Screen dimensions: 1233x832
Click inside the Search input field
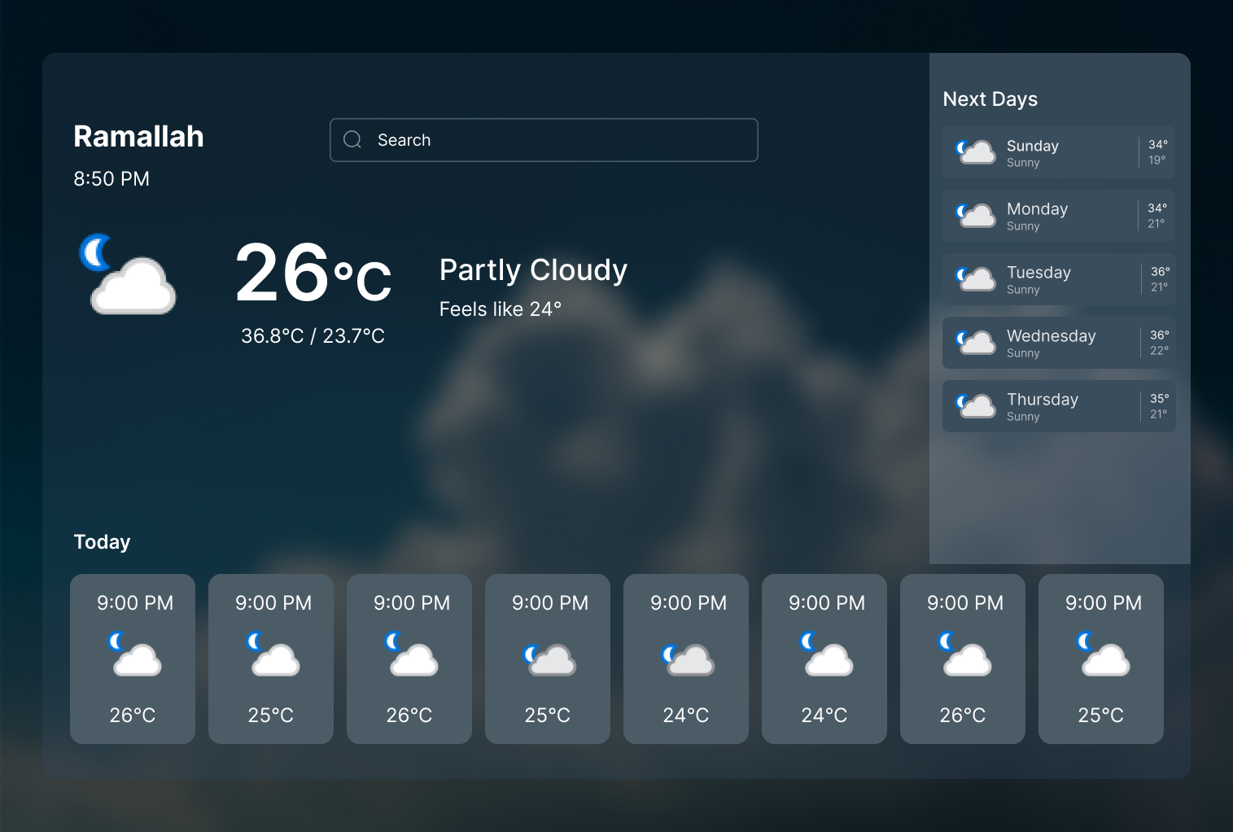point(544,139)
